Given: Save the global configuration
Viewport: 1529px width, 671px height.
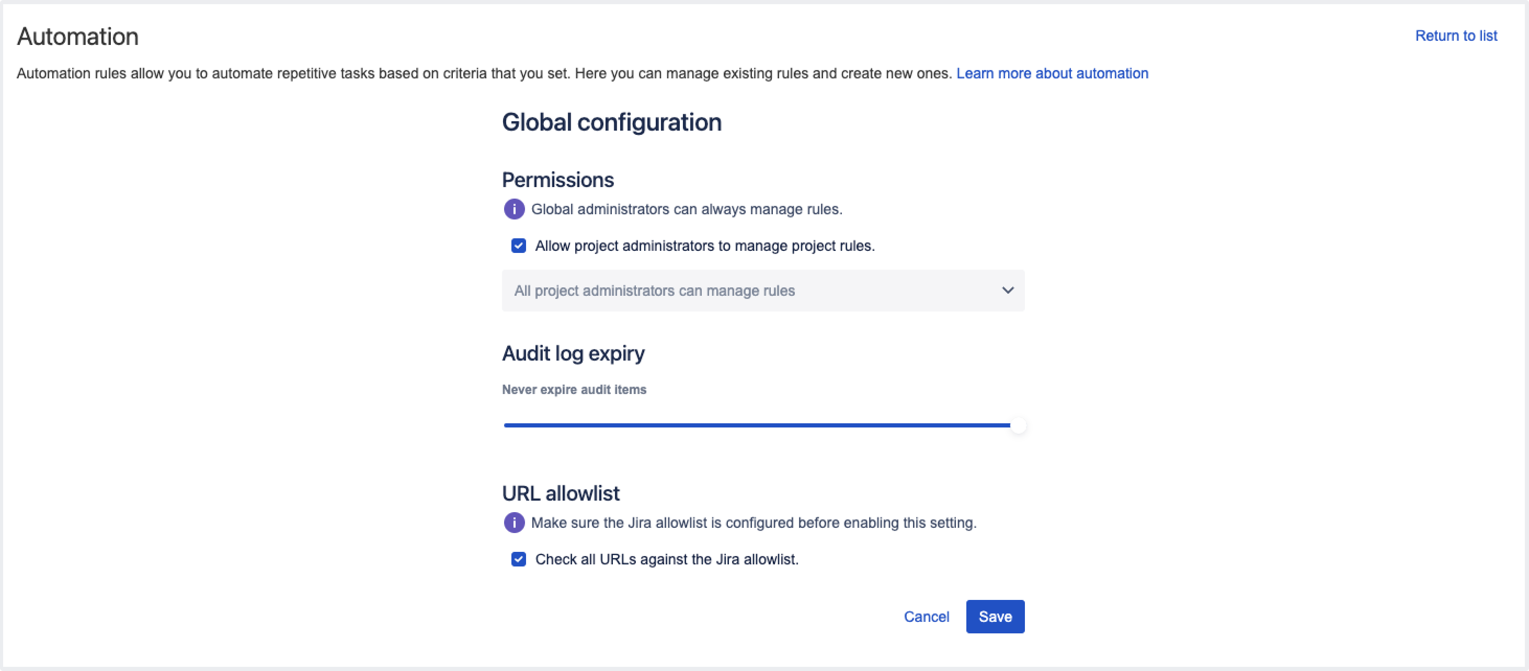Looking at the screenshot, I should click(x=995, y=617).
